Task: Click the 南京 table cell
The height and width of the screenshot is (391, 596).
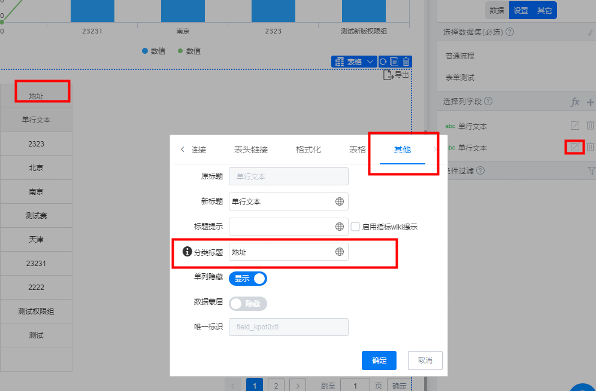Action: (36, 191)
